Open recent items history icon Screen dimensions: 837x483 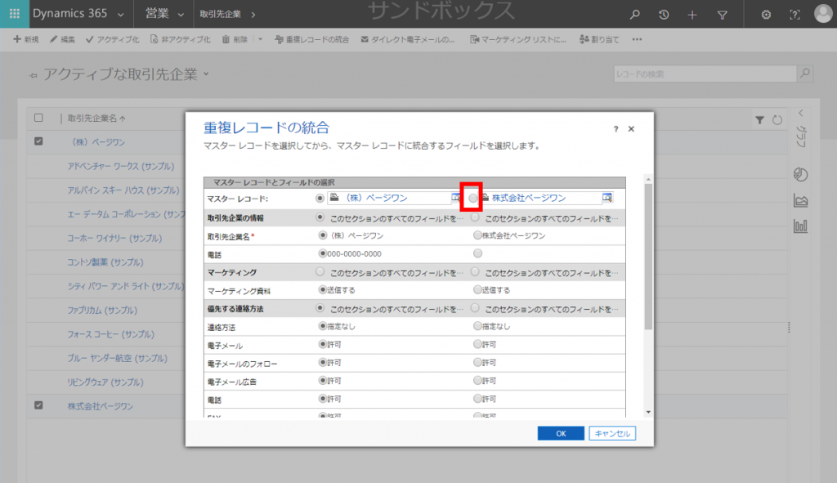[x=664, y=15]
